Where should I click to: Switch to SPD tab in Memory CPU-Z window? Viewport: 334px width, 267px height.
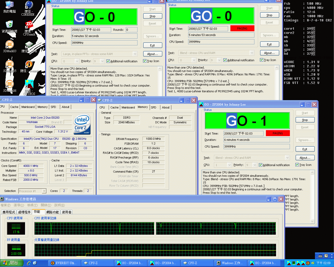pos(153,107)
